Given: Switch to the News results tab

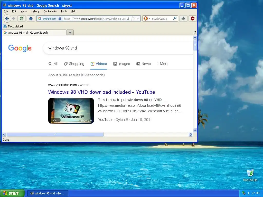Looking at the screenshot, I should pos(144,64).
